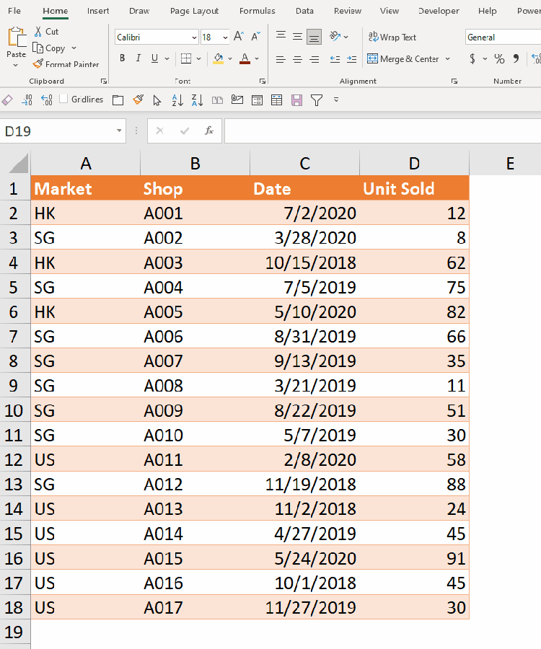This screenshot has width=541, height=649.
Task: Switch to the Insert ribbon tab
Action: 98,11
